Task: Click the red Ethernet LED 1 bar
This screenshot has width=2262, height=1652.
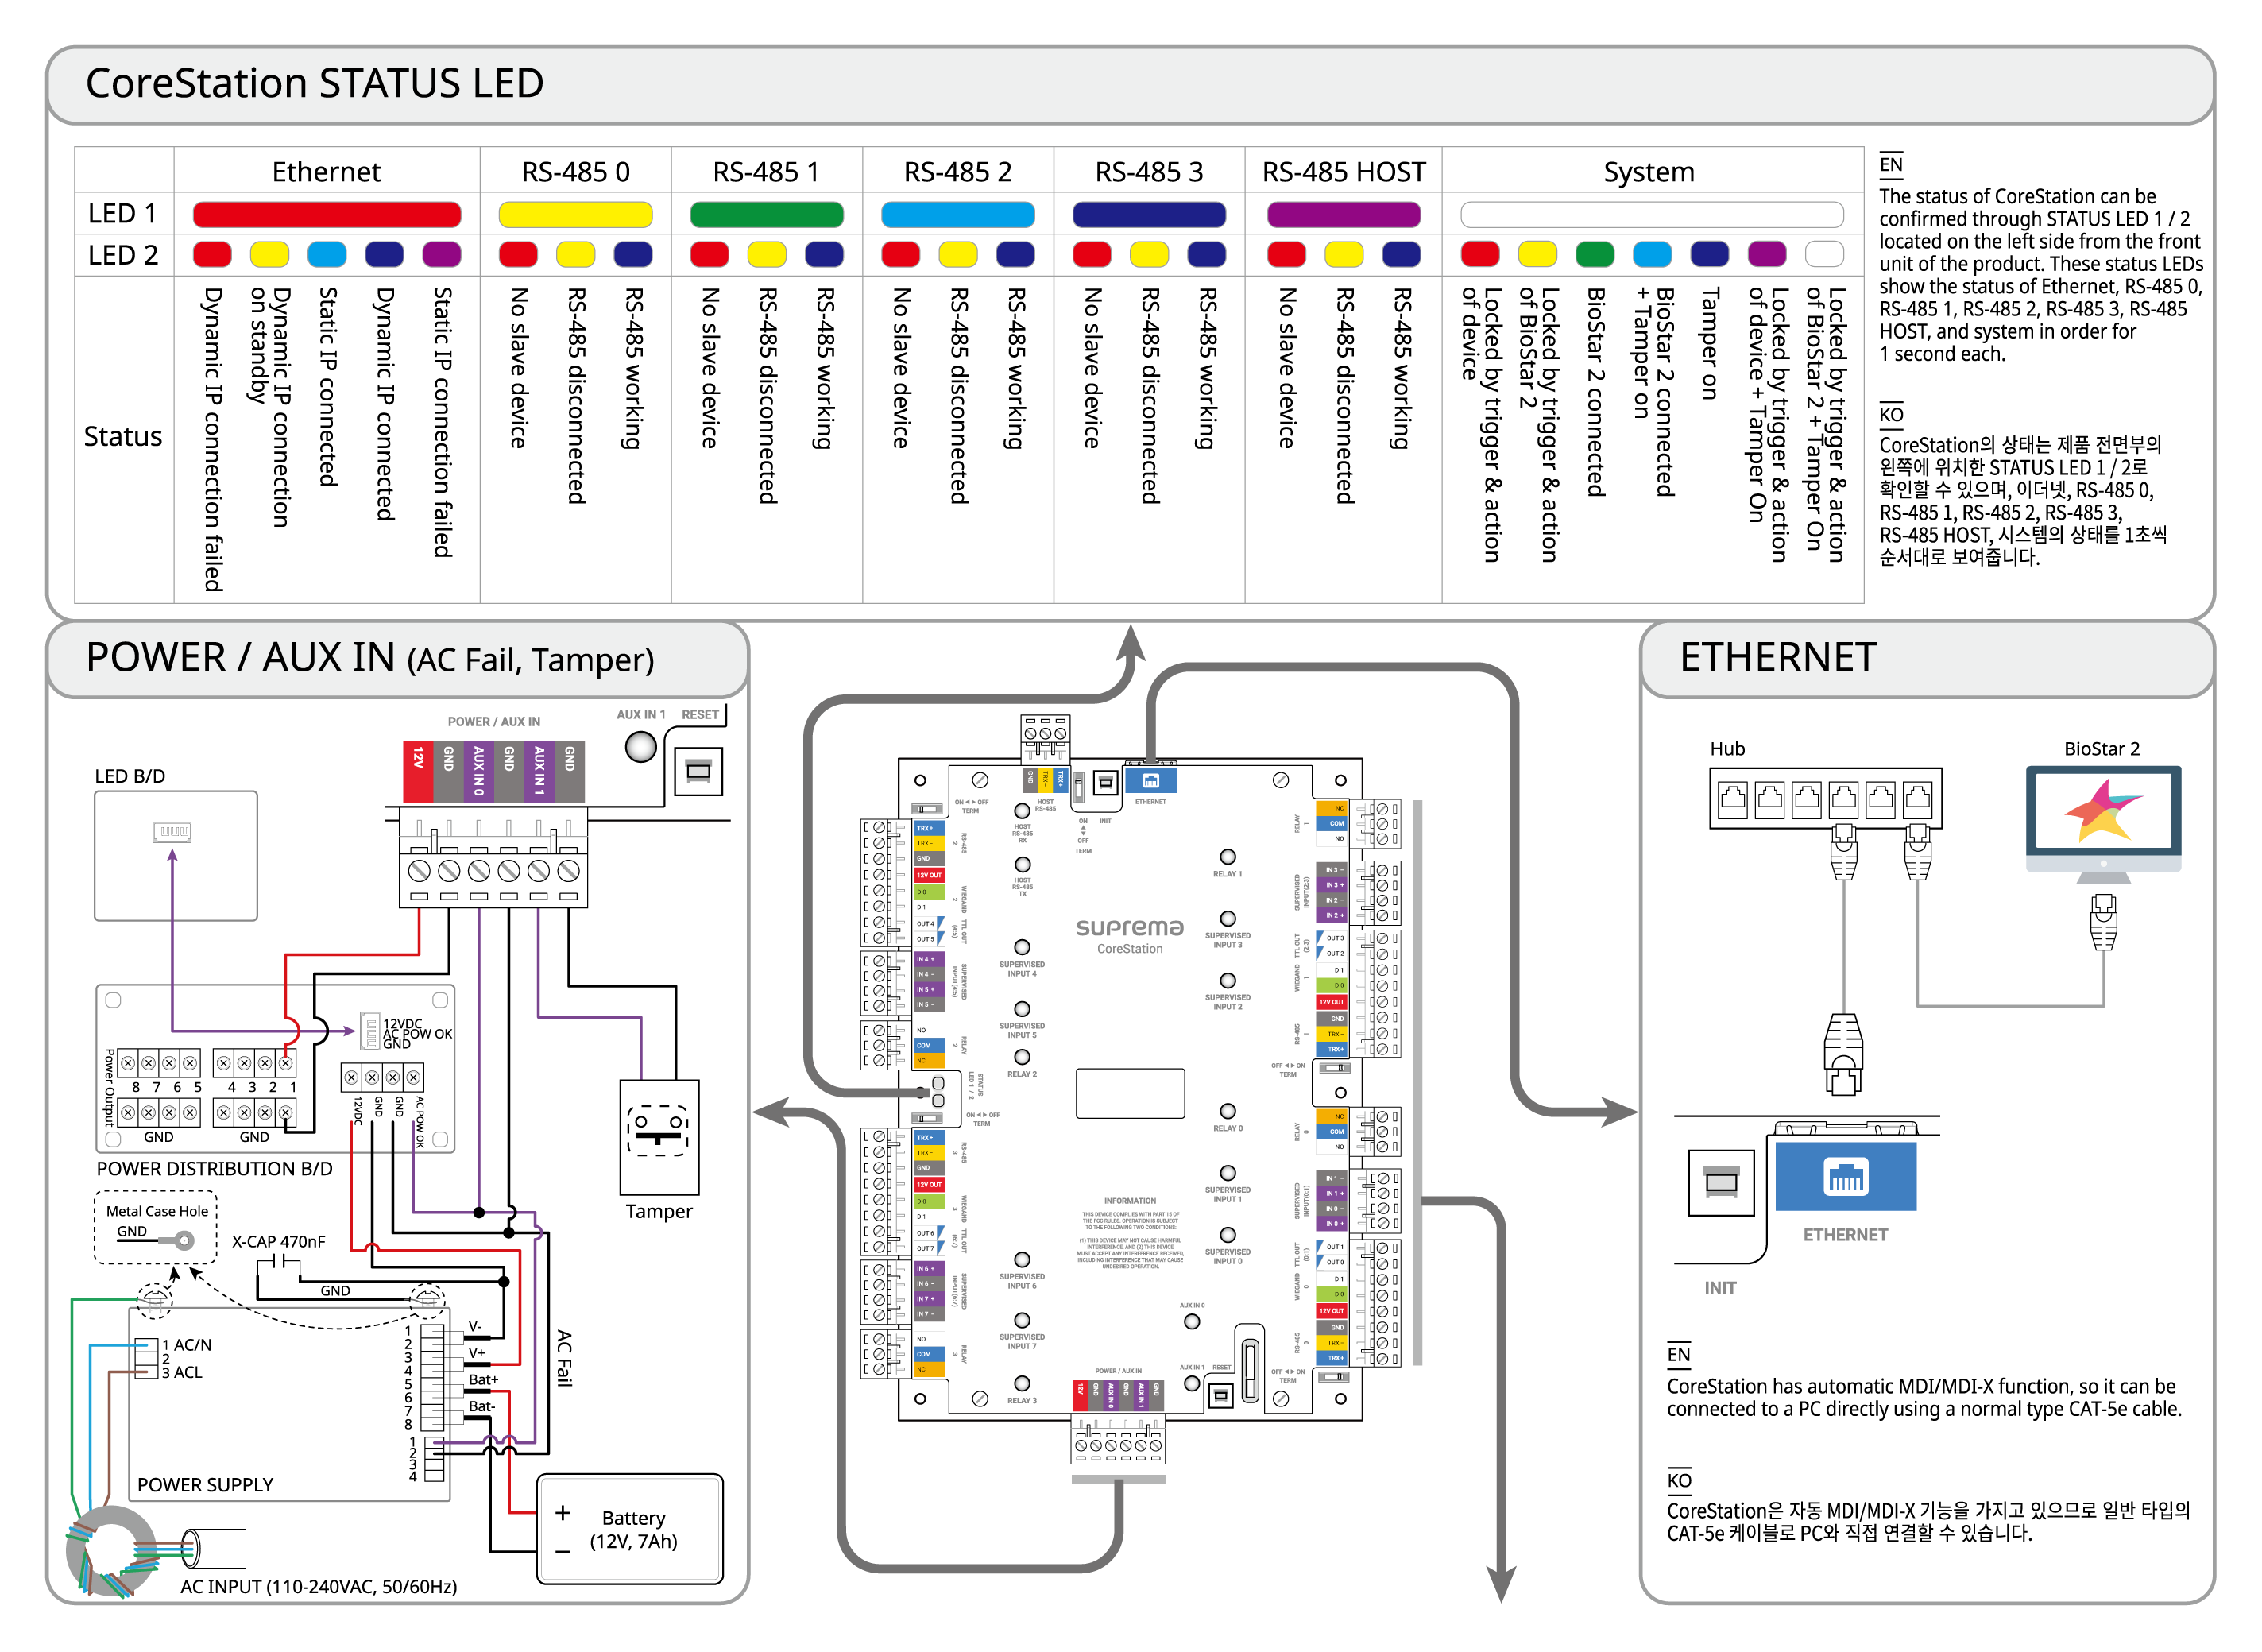Action: (326, 214)
